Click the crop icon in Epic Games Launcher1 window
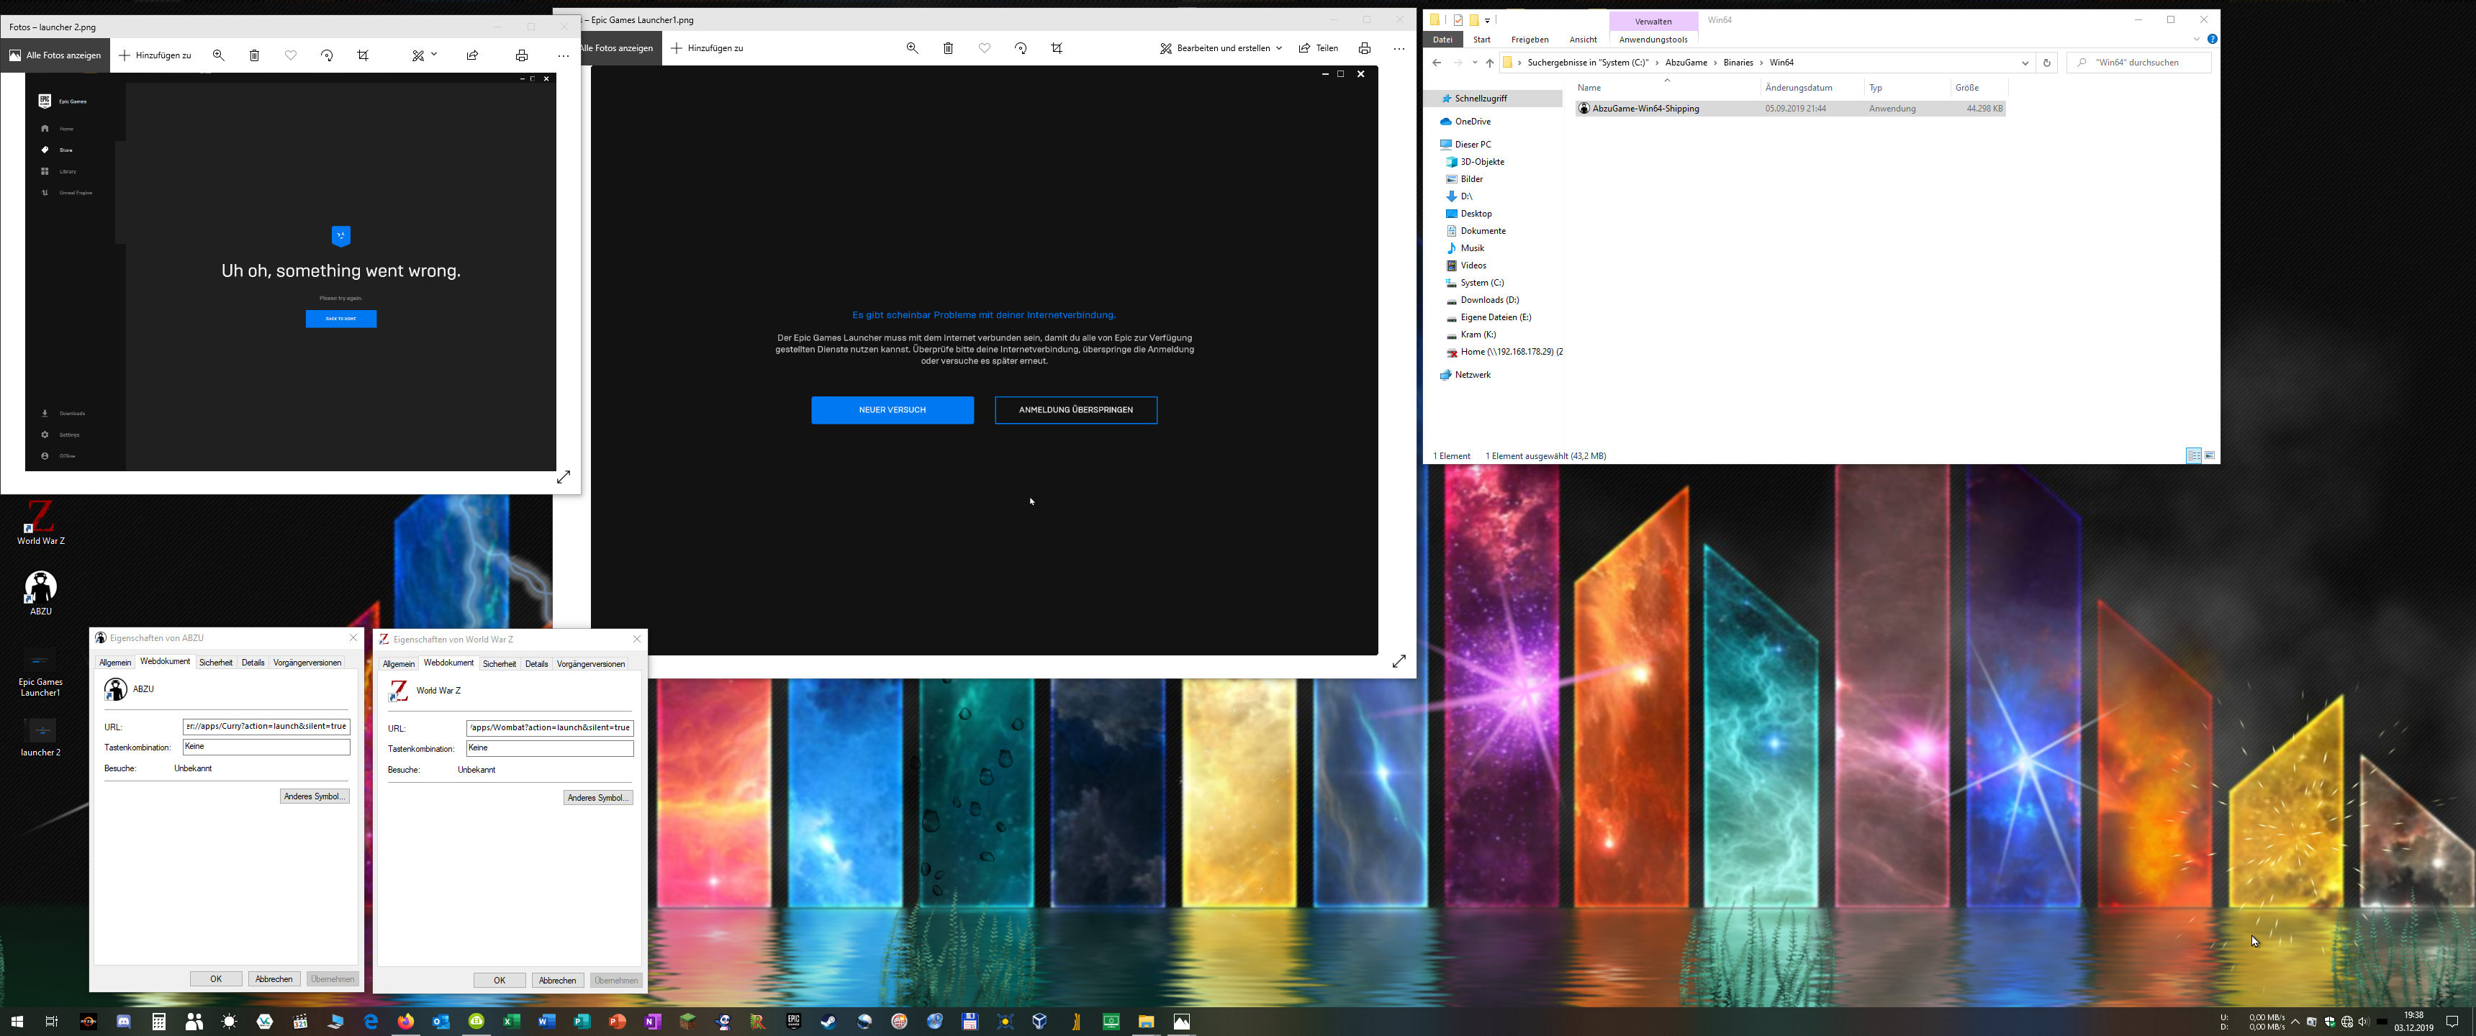 tap(1057, 48)
